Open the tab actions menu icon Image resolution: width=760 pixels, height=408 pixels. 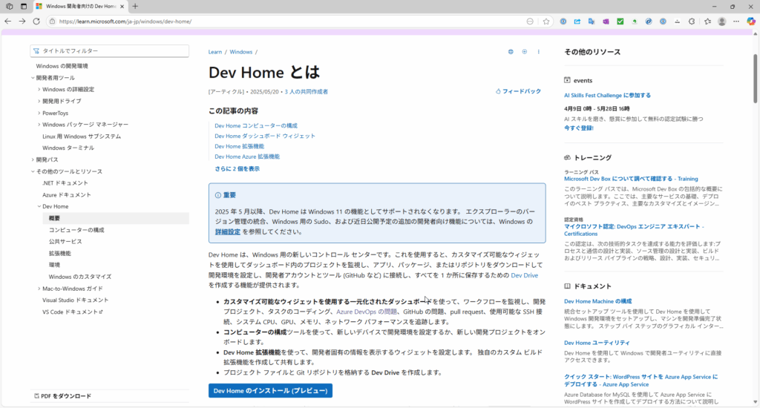coord(24,6)
